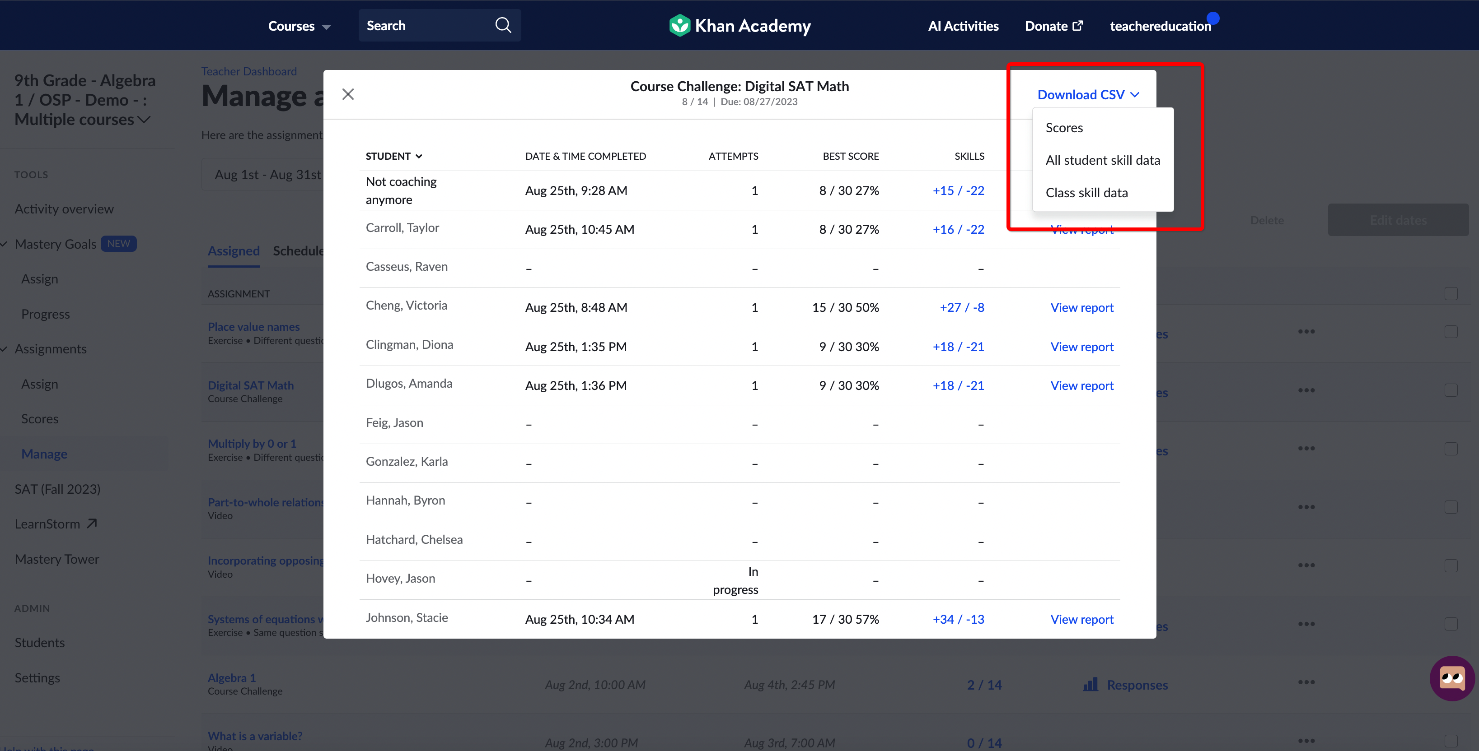This screenshot has height=751, width=1479.
Task: Open skills +16 / -22 for Carroll, Taylor
Action: coord(958,229)
